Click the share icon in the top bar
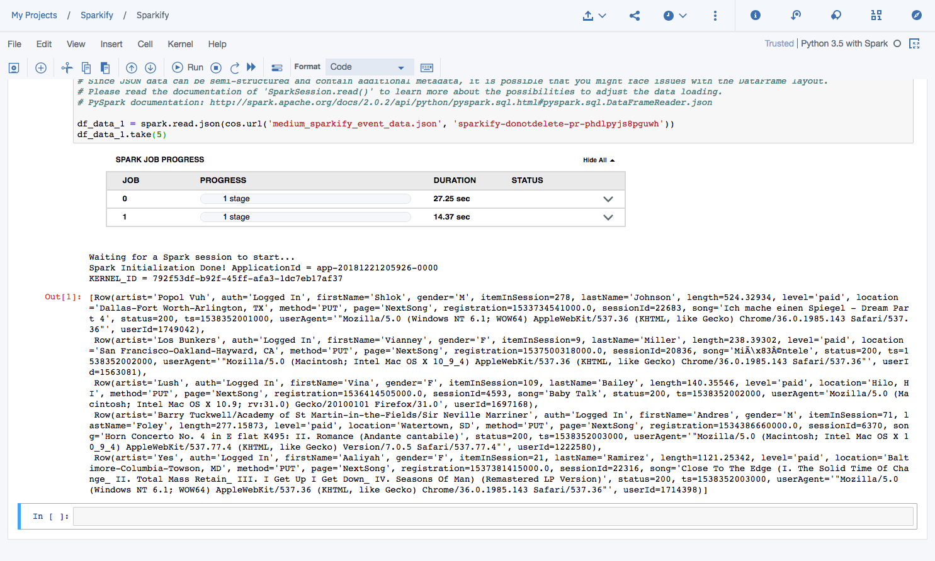 635,16
